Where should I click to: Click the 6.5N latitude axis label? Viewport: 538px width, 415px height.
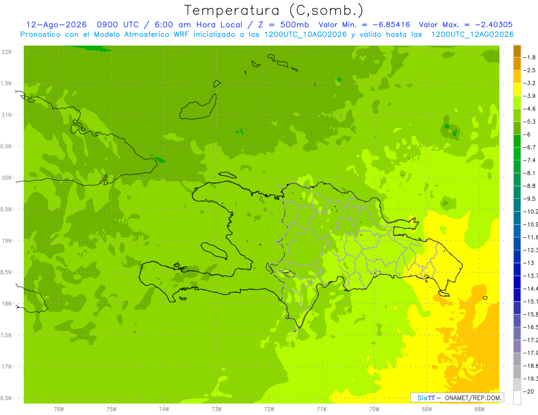[7, 398]
